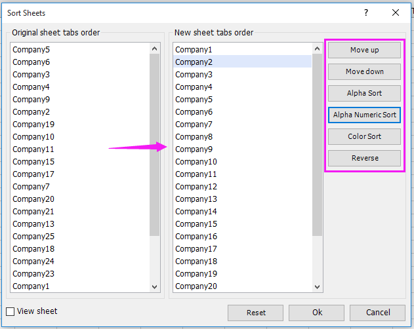Confirm sorting with Ok button
The height and width of the screenshot is (329, 414).
316,313
